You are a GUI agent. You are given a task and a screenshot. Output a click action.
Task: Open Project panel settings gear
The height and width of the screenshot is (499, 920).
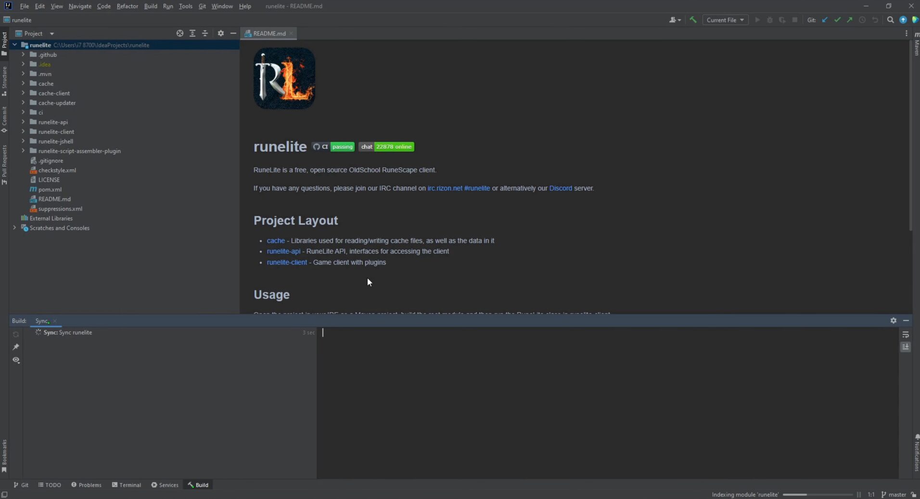tap(220, 33)
